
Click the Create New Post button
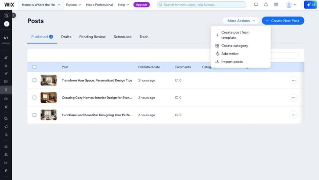tap(283, 21)
